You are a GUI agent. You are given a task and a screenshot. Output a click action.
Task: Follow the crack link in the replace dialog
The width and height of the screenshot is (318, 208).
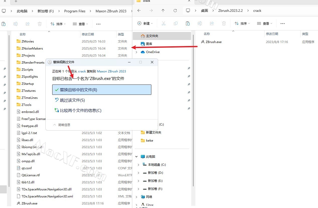point(82,71)
